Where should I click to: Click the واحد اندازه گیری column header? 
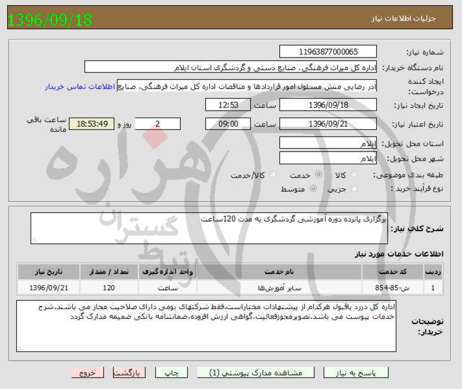(x=168, y=271)
